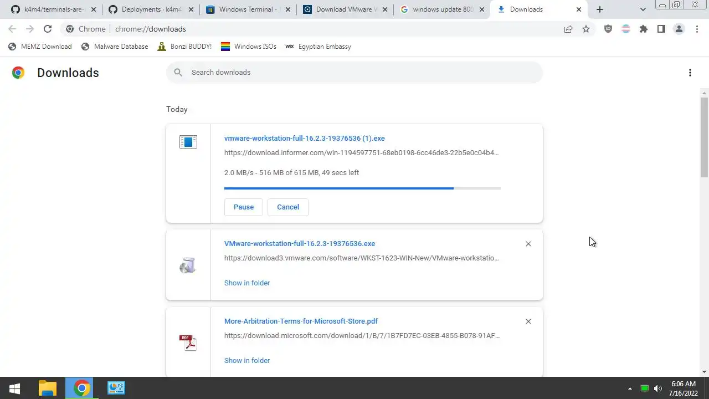This screenshot has width=709, height=399.
Task: Bookmark this page with star icon
Action: point(586,29)
